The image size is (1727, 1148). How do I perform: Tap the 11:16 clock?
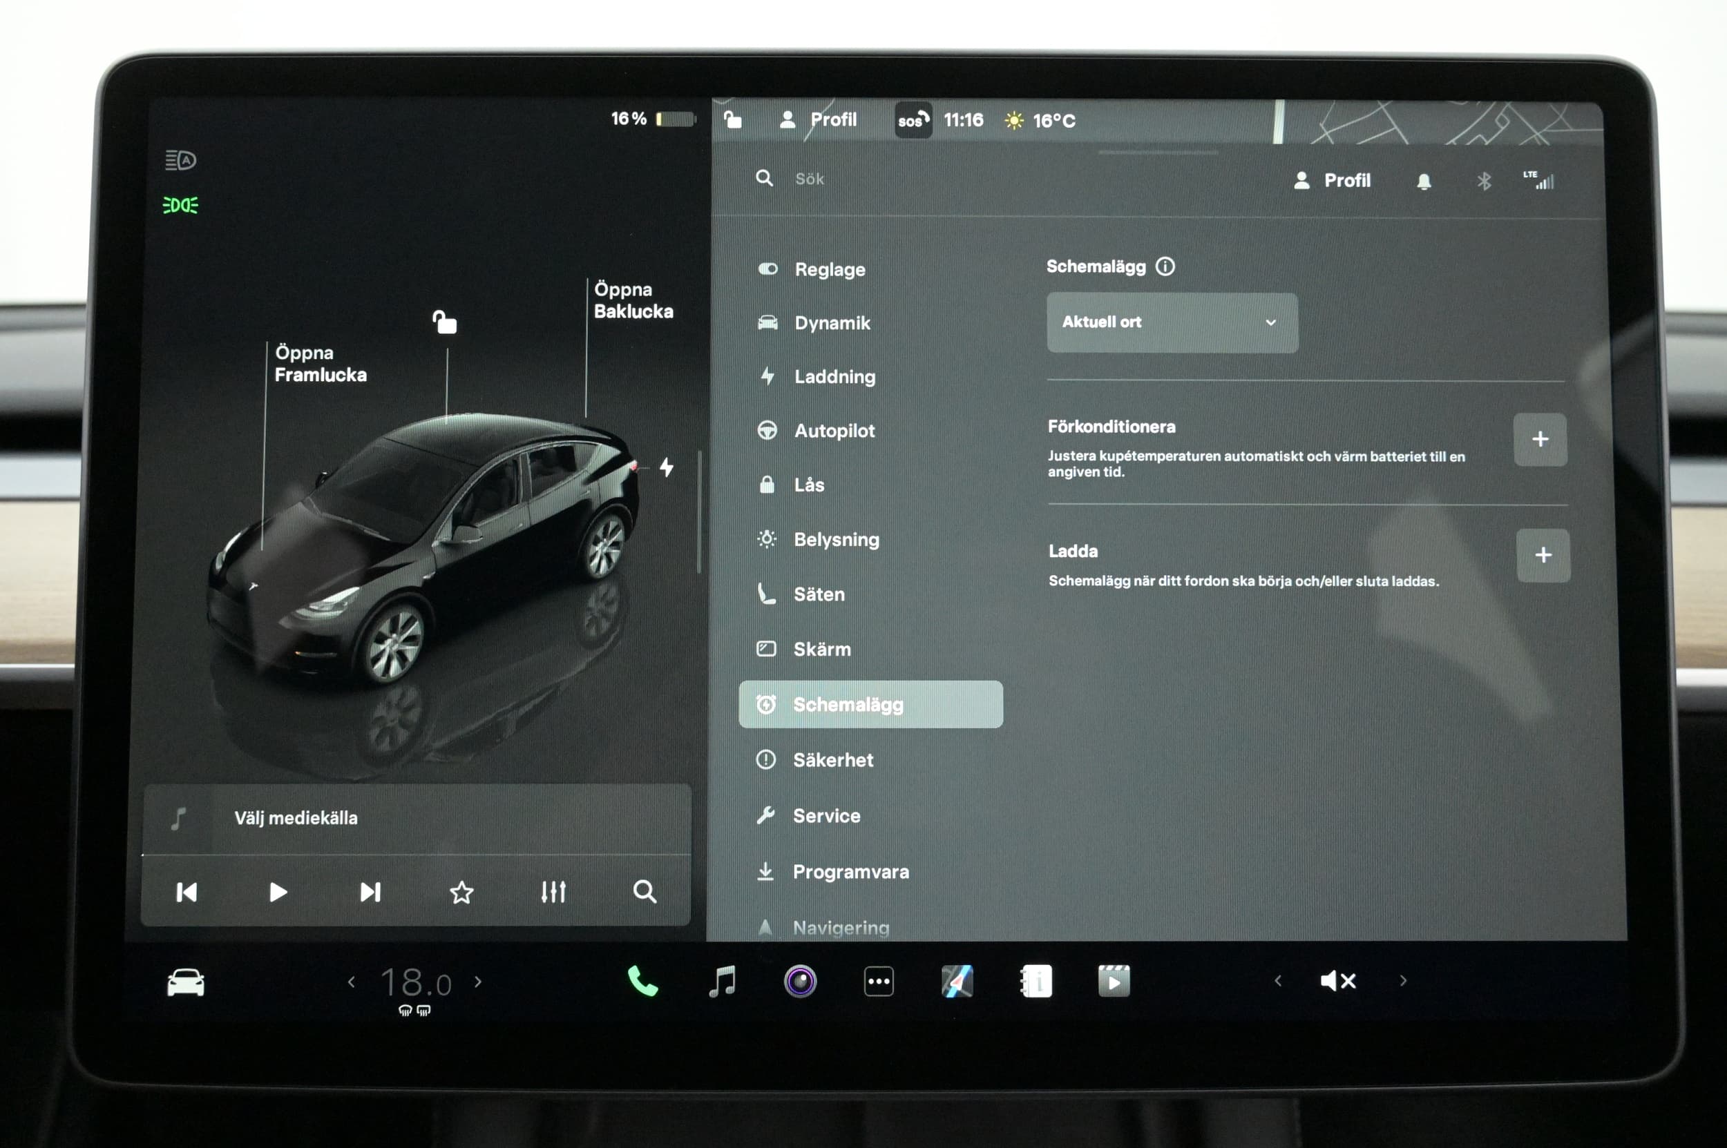coord(963,120)
